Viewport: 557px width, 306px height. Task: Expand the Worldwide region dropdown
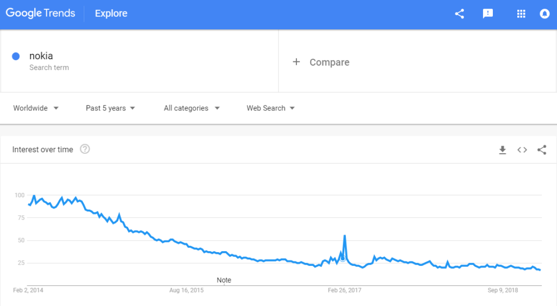point(36,108)
